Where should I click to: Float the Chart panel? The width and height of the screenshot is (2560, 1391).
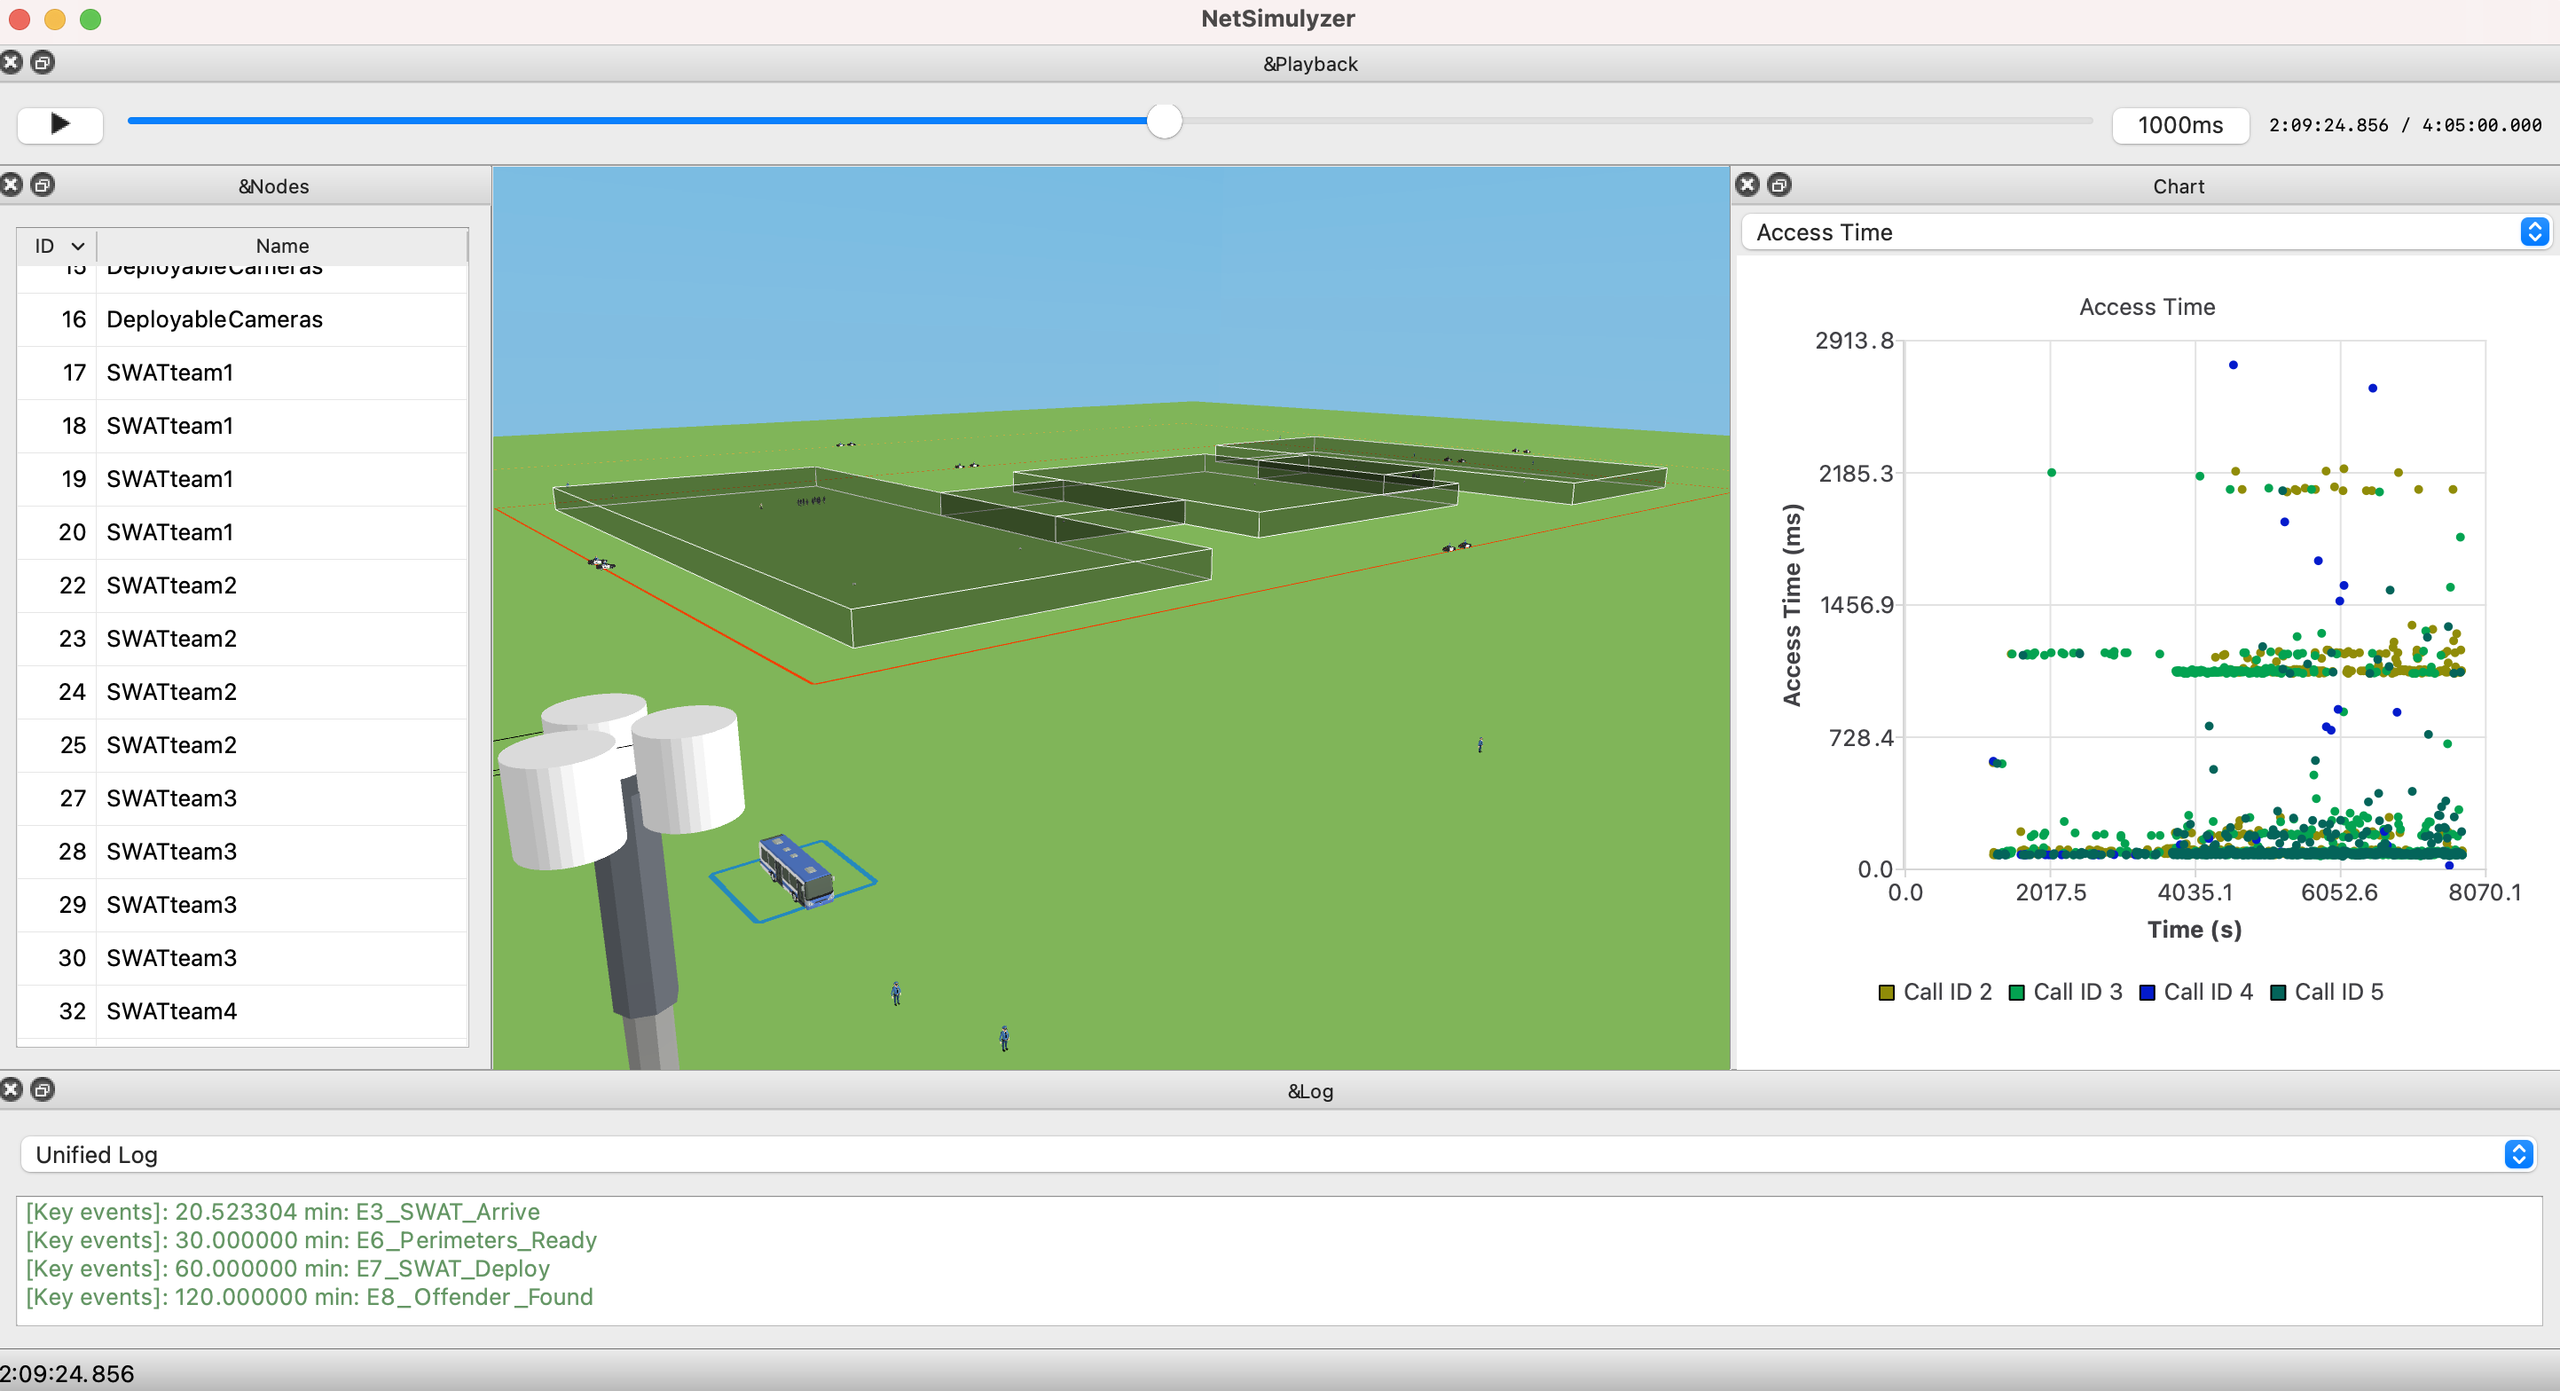click(x=1779, y=185)
